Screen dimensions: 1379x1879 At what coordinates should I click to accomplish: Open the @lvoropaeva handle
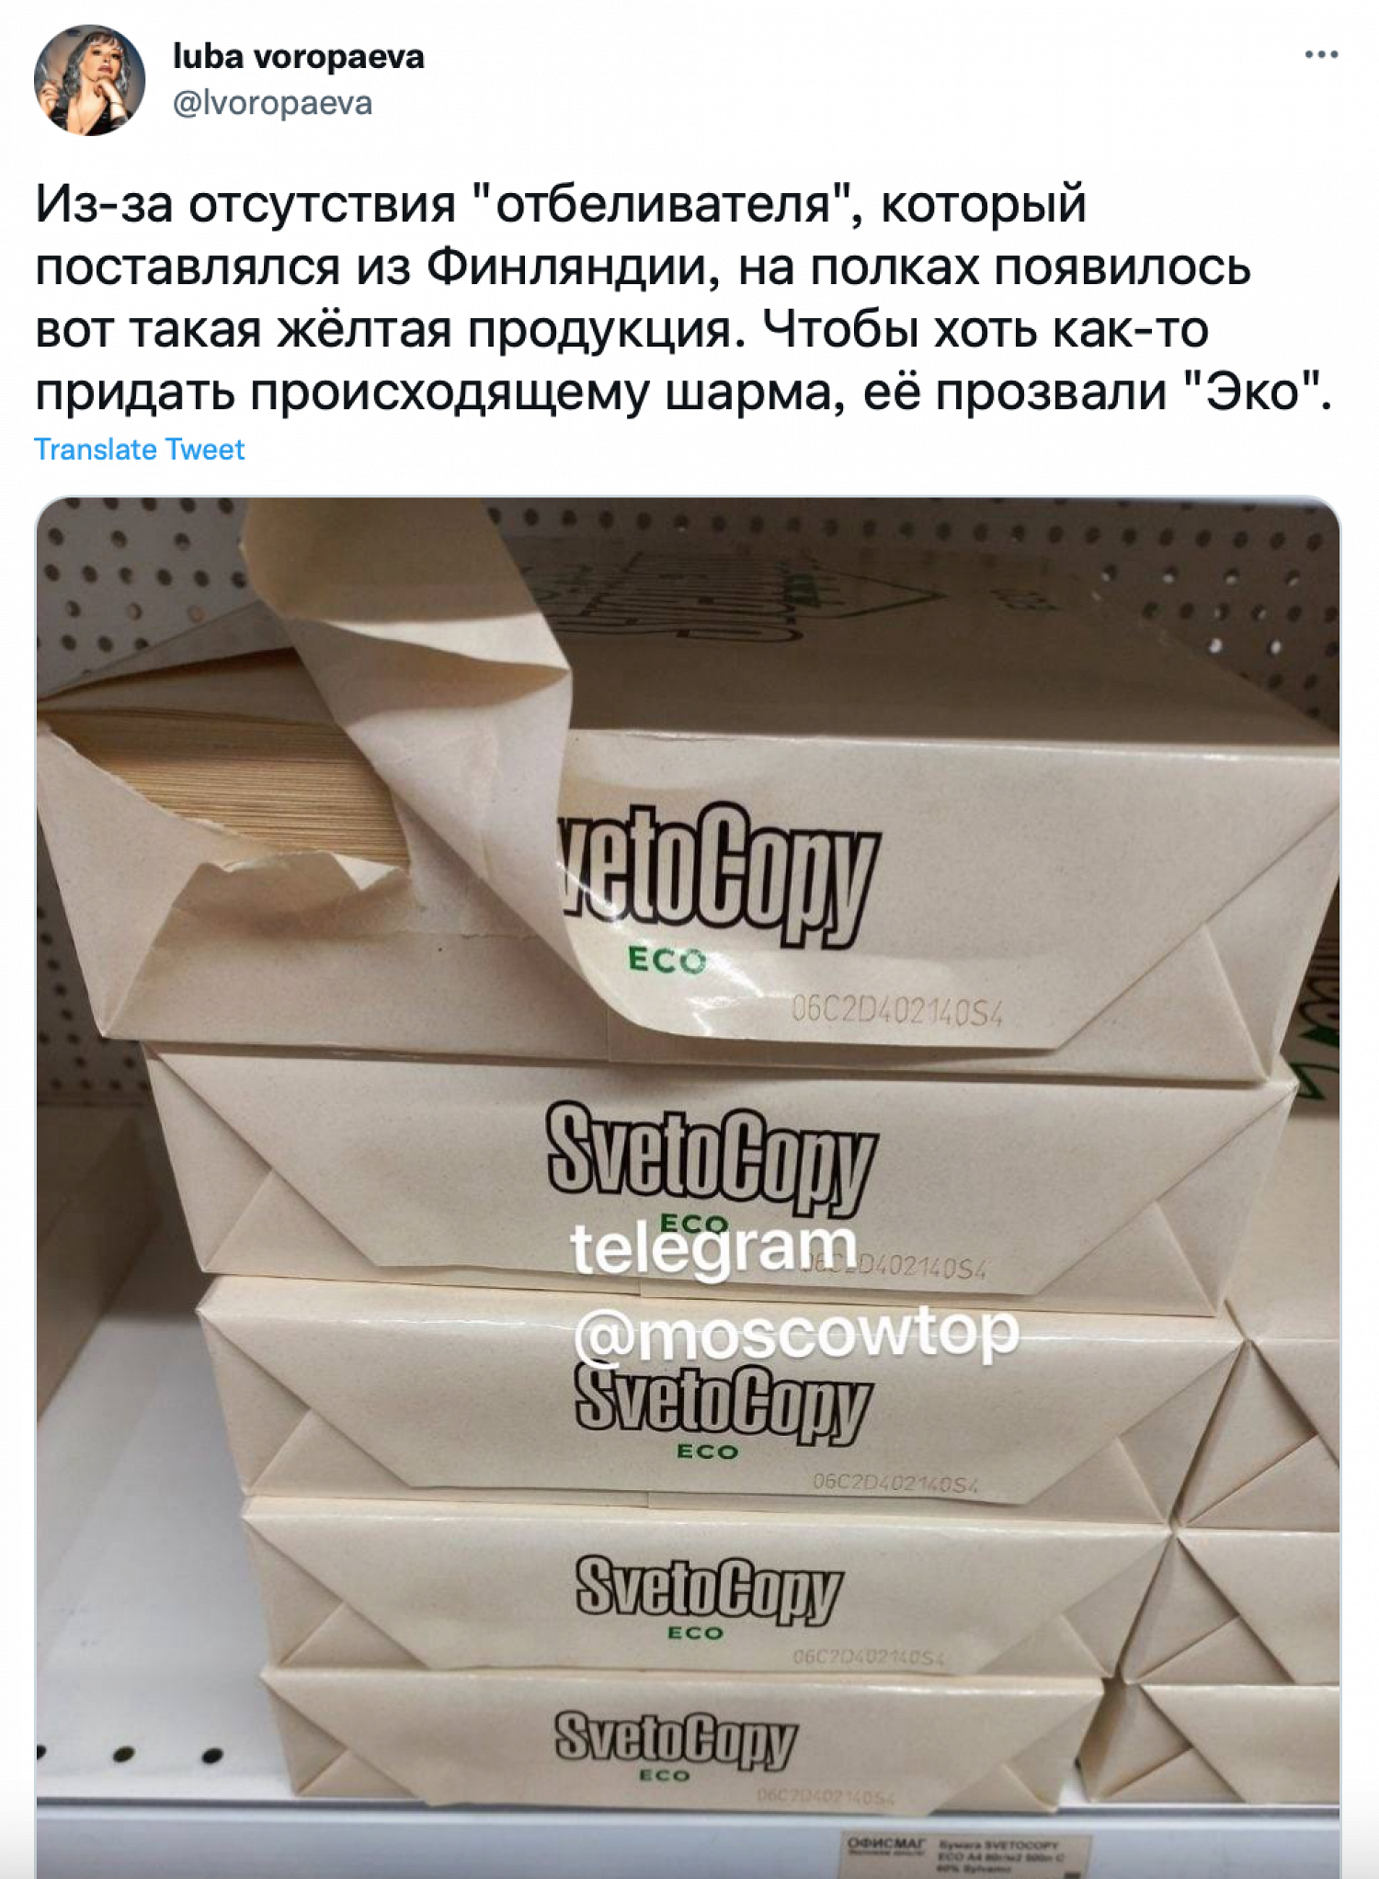coord(272,103)
